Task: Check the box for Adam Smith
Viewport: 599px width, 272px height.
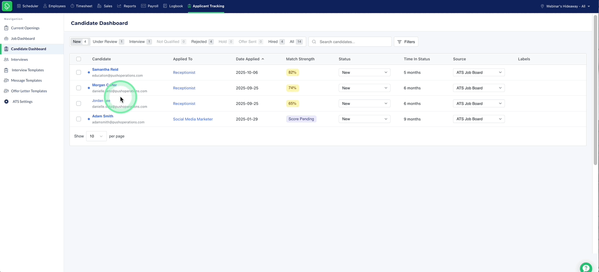Action: click(79, 119)
